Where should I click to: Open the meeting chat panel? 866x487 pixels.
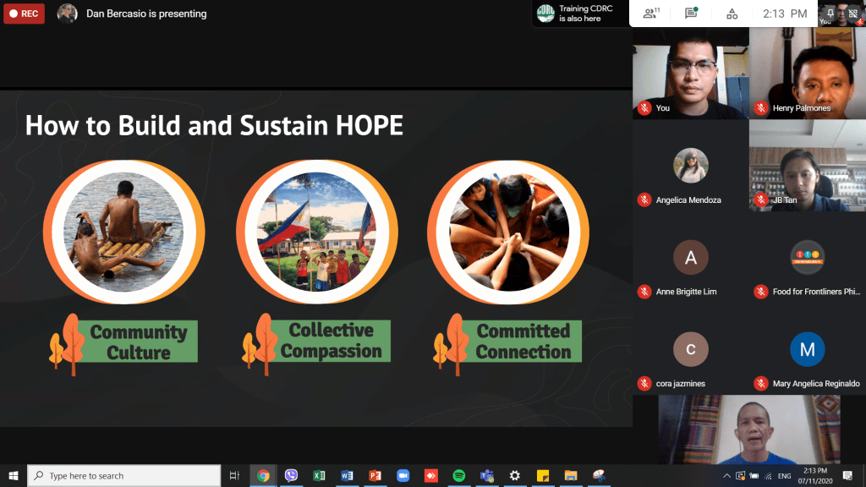point(691,14)
